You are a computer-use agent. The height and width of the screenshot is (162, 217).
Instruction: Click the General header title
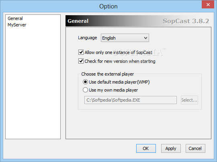tap(78, 21)
